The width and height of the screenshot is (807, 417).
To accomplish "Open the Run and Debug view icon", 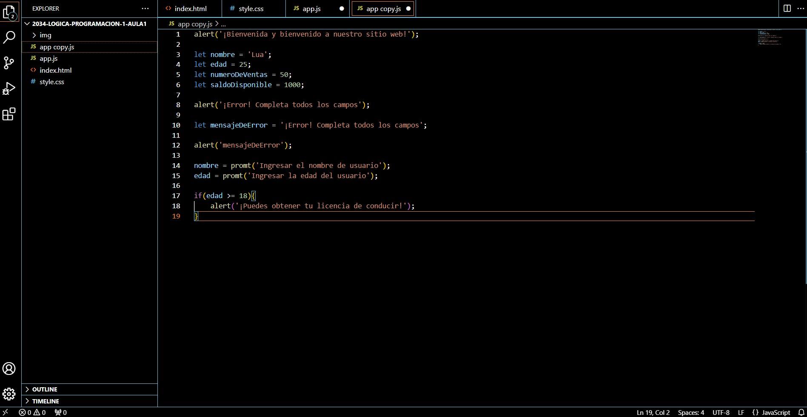I will 9,88.
